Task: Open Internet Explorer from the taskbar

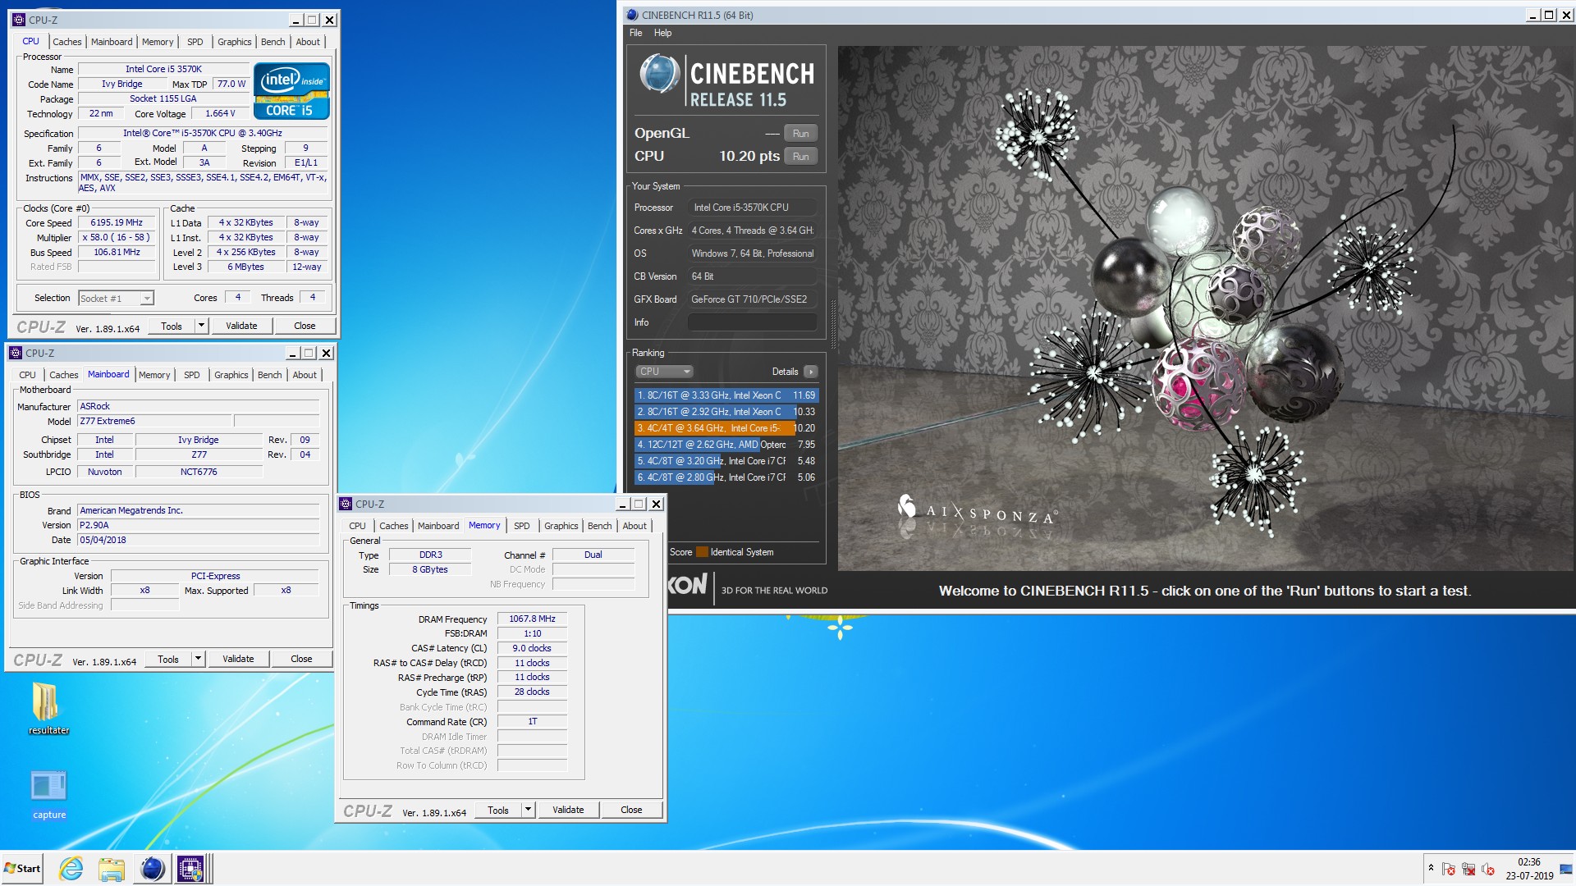Action: point(71,868)
